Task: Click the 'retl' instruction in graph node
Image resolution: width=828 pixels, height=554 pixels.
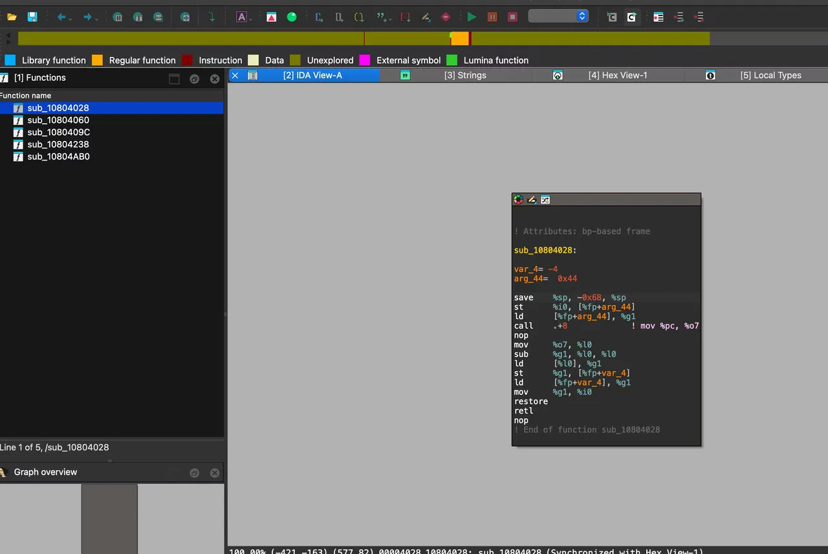Action: pos(524,411)
